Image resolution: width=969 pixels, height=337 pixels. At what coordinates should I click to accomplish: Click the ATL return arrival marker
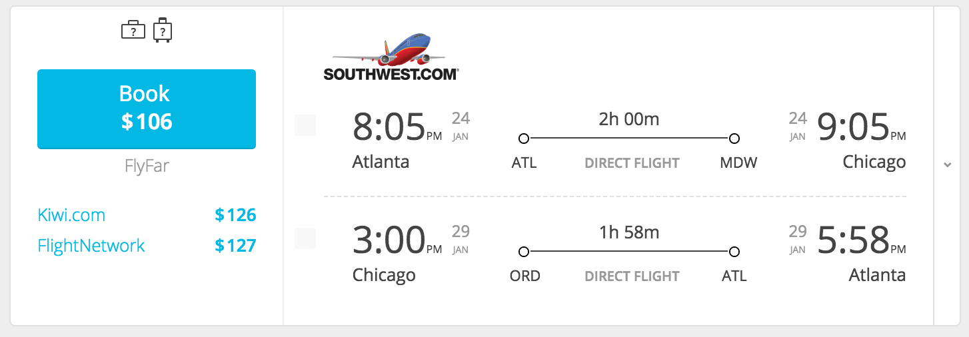734,252
